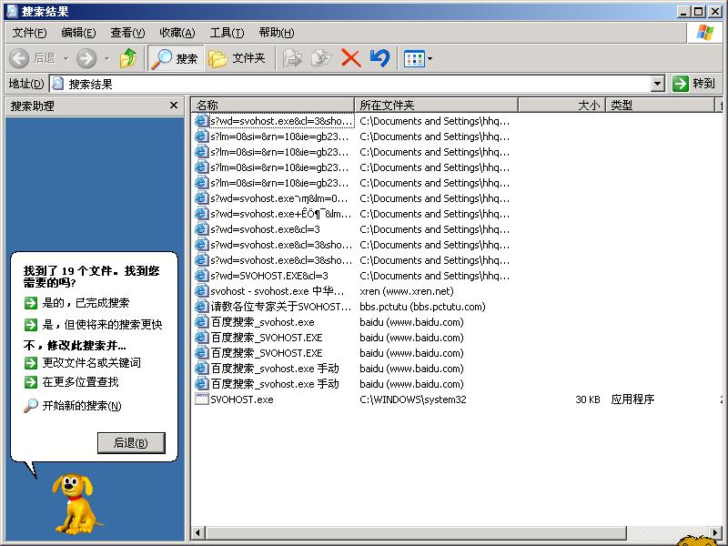Image resolution: width=728 pixels, height=546 pixels.
Task: Click the xren (www.xren.net) folder cell
Action: tap(407, 291)
